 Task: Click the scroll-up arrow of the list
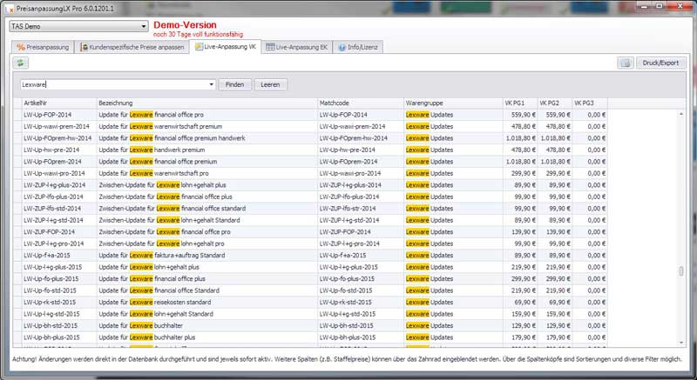click(x=681, y=114)
